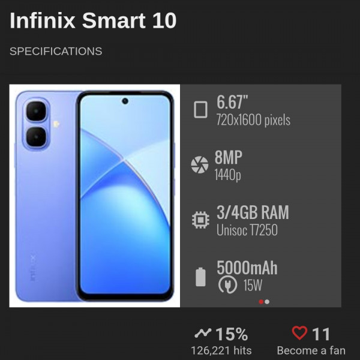The width and height of the screenshot is (360, 360).
Task: Click the Infinix Smart 10 title
Action: coord(93,20)
